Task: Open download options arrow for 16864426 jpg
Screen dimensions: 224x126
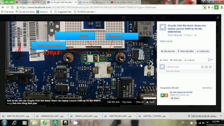Action: (67, 116)
